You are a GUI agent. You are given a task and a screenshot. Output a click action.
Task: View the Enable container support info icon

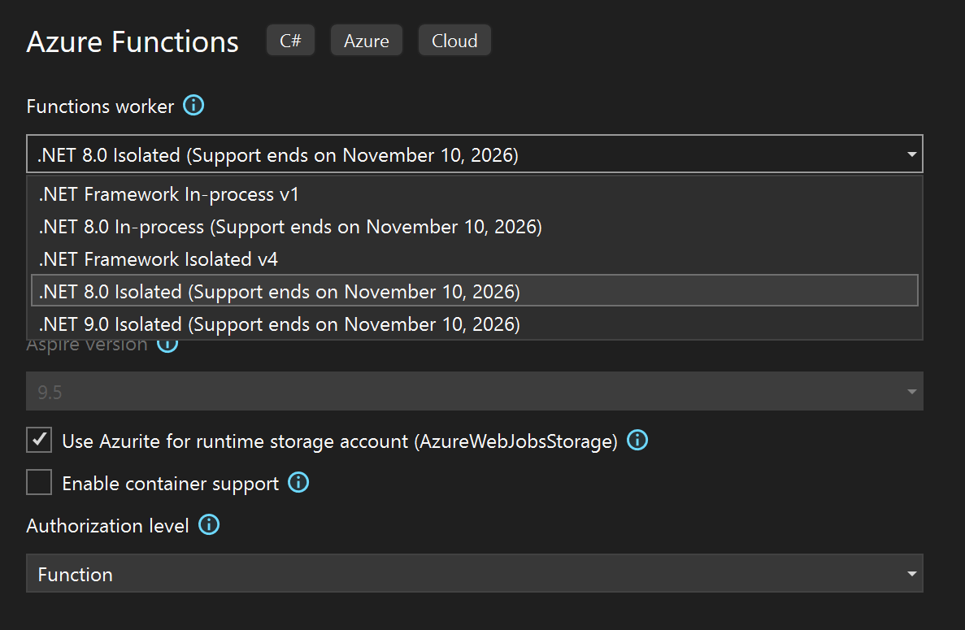pyautogui.click(x=298, y=482)
